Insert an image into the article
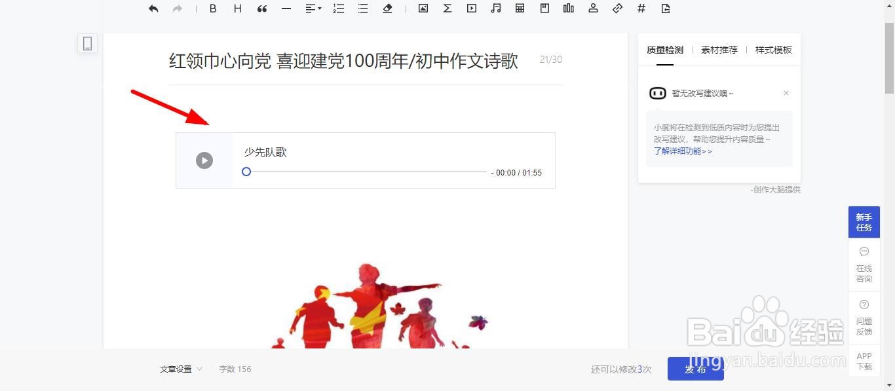The height and width of the screenshot is (391, 895). tap(423, 9)
